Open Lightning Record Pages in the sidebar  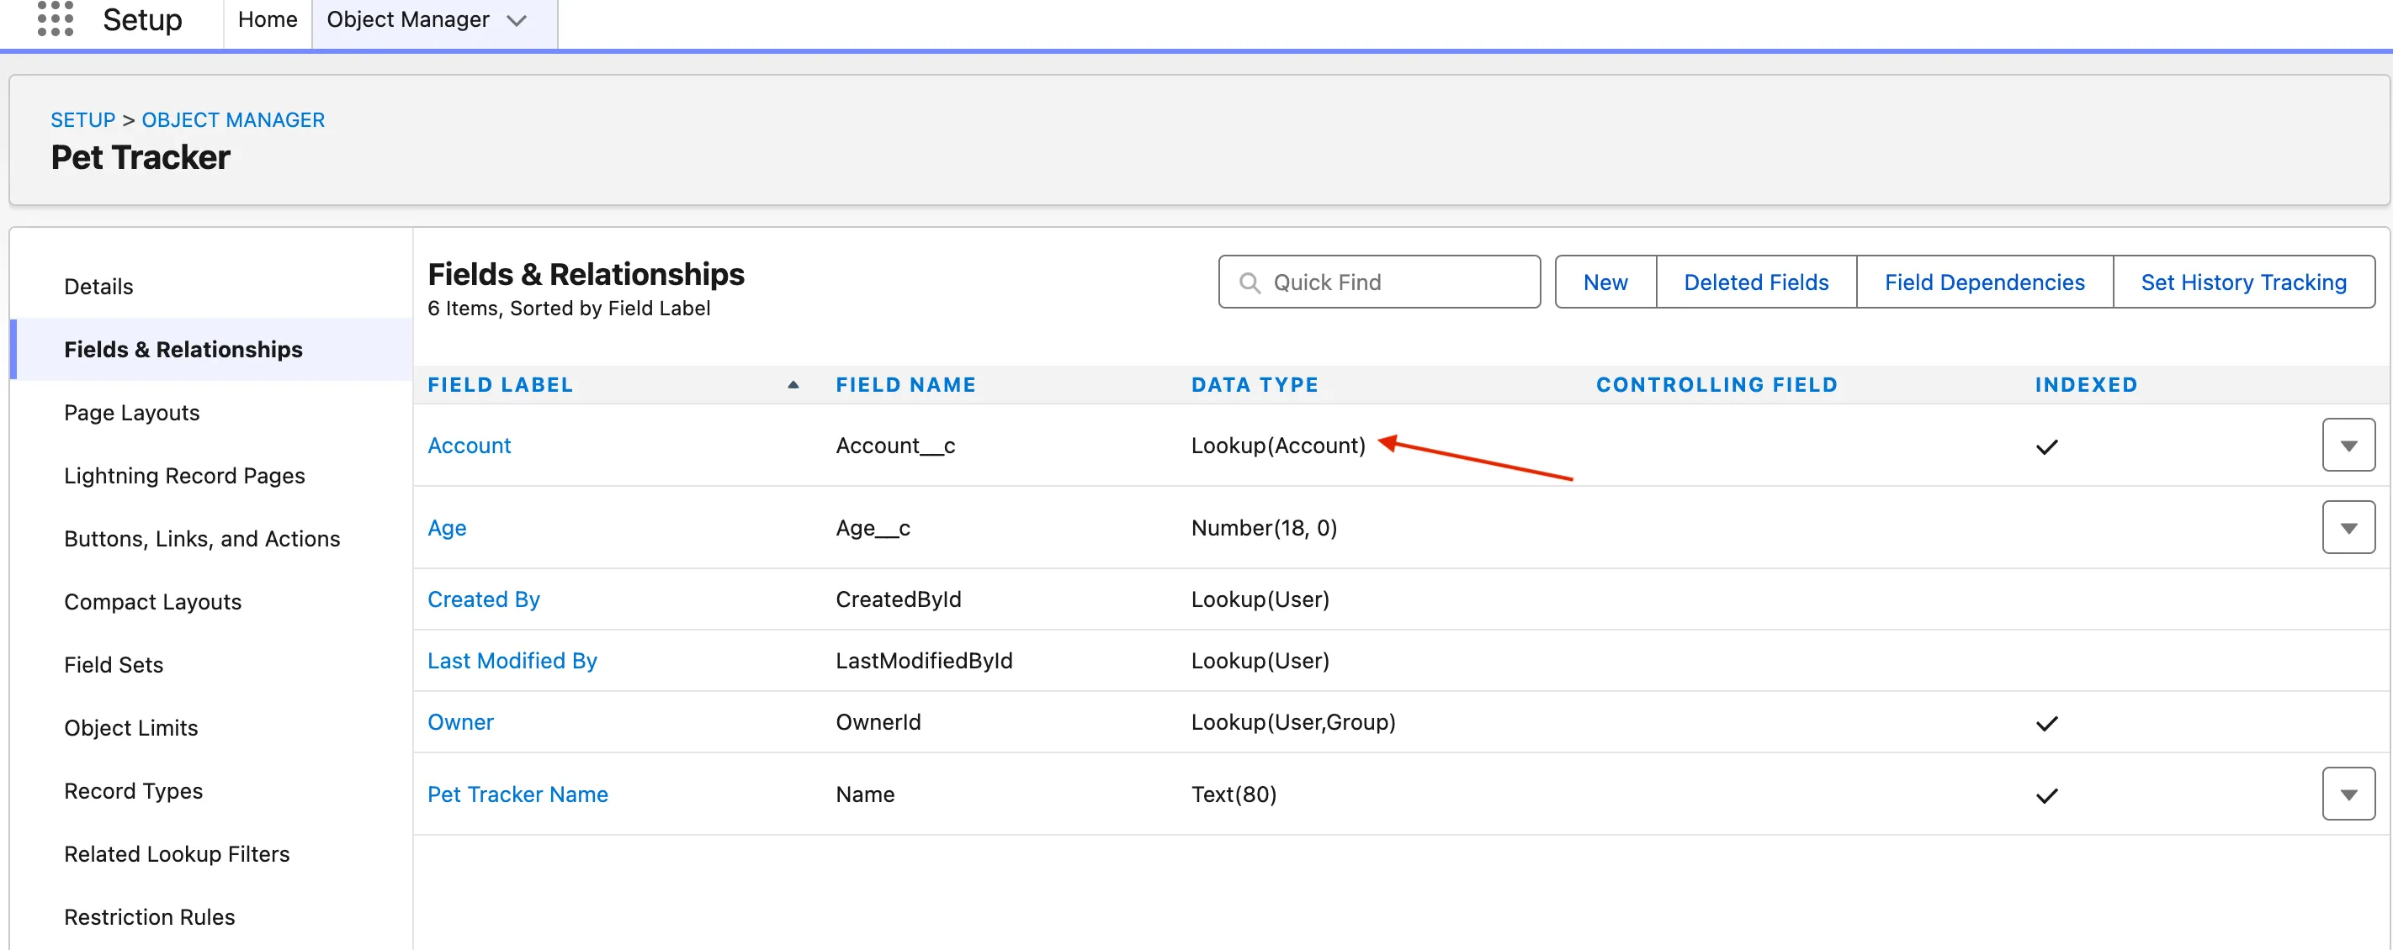tap(184, 475)
